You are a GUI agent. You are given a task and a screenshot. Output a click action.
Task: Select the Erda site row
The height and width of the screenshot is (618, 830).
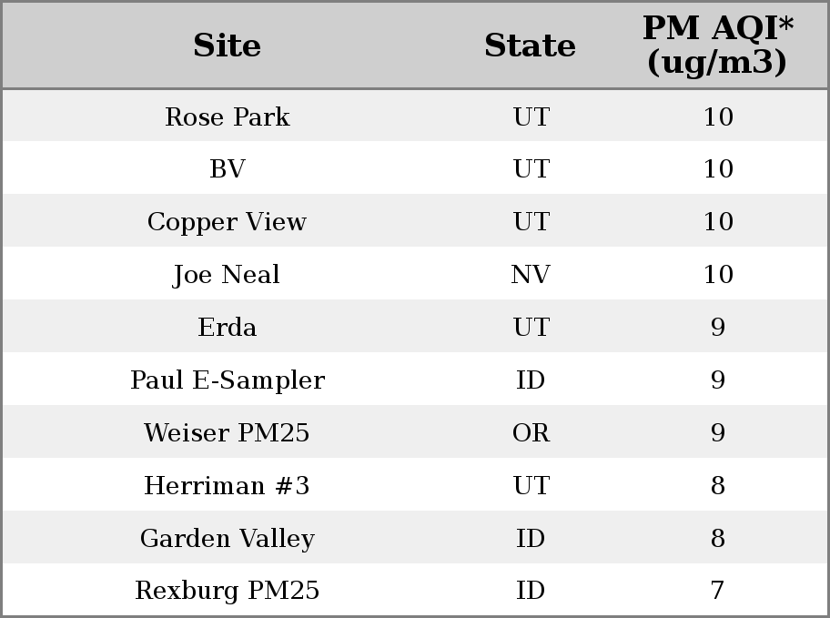[415, 326]
